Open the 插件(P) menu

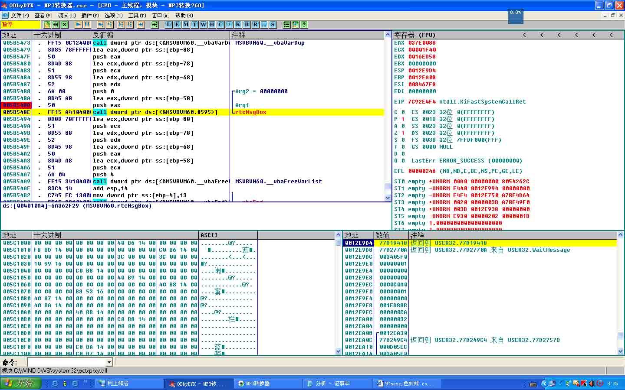click(x=90, y=16)
